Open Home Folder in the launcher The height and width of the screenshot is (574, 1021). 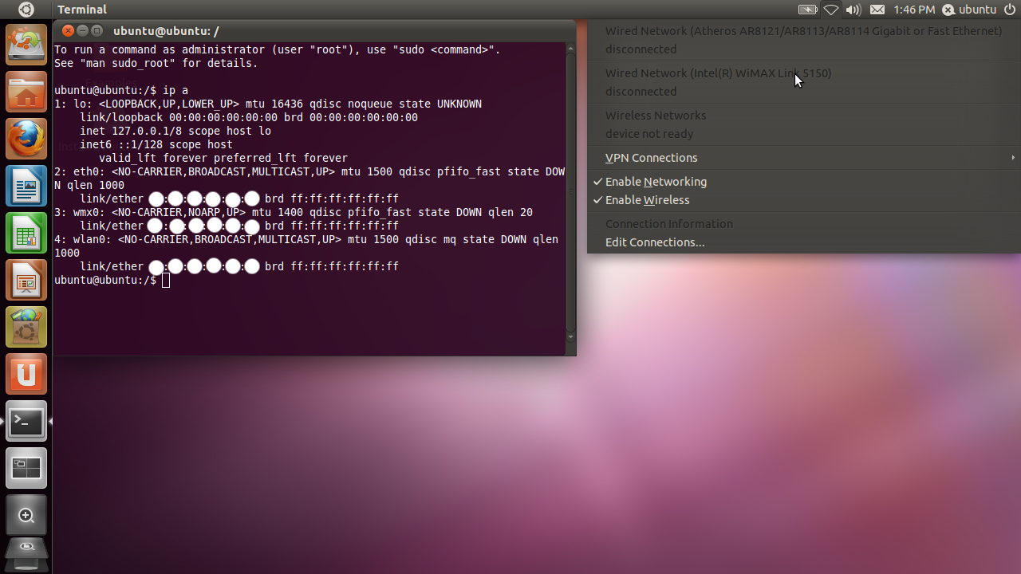pos(26,92)
